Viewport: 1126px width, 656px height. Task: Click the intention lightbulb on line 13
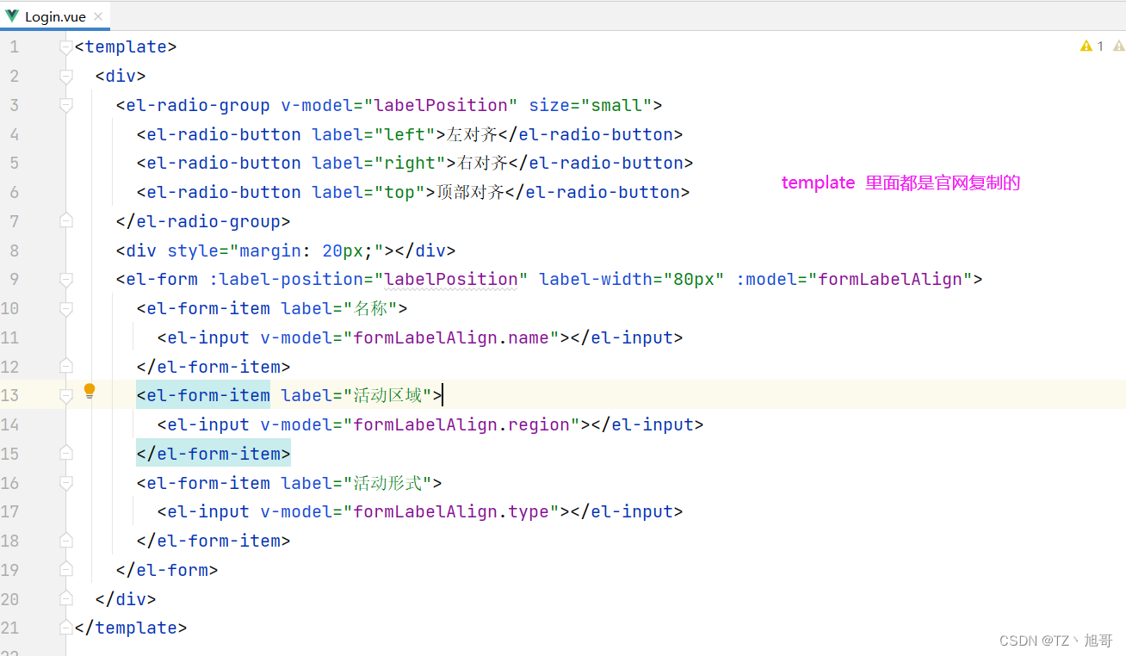coord(90,392)
